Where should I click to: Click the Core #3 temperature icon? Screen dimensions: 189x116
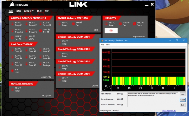click(x=41, y=50)
